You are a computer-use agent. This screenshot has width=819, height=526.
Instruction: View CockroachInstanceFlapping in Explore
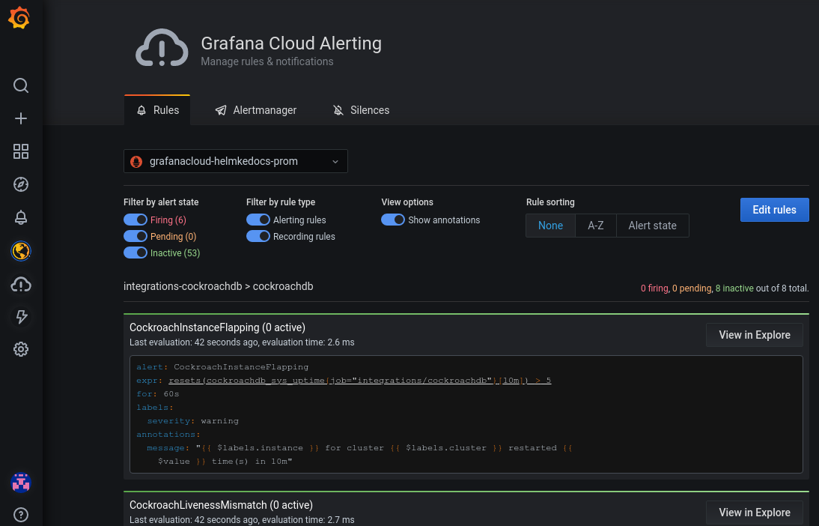754,335
